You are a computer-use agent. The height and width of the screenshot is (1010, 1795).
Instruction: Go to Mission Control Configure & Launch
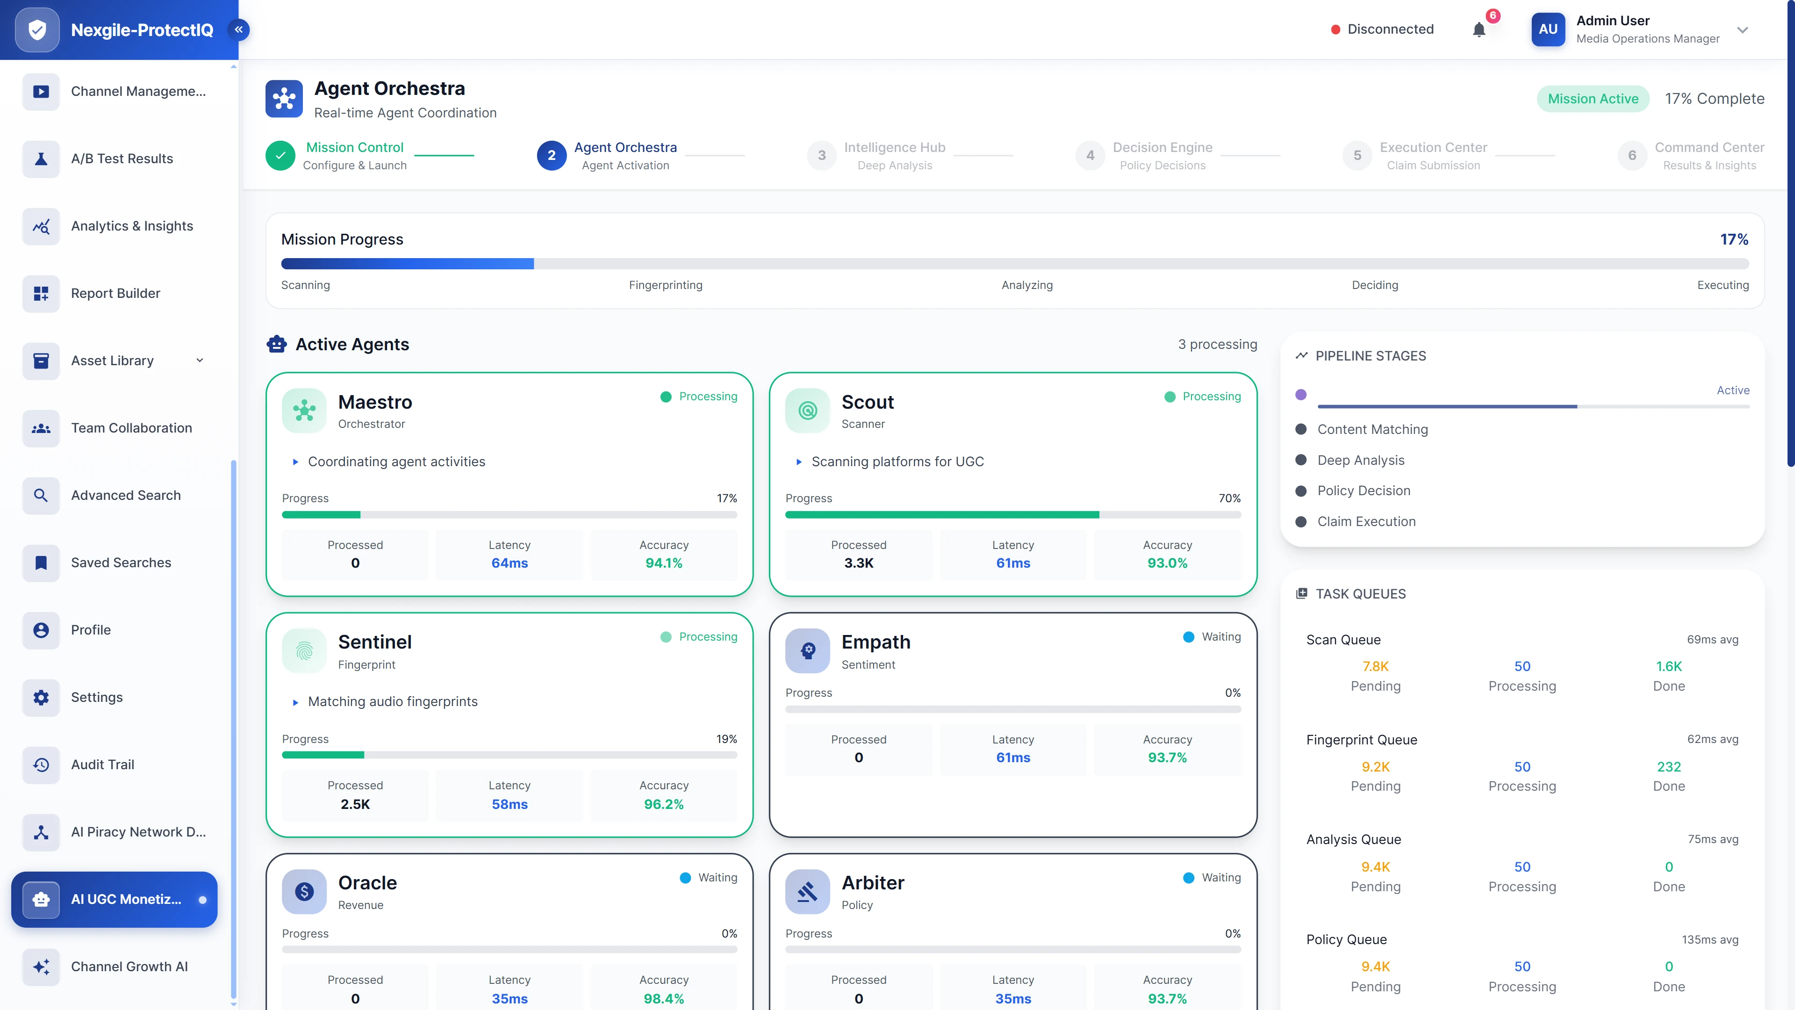point(355,155)
